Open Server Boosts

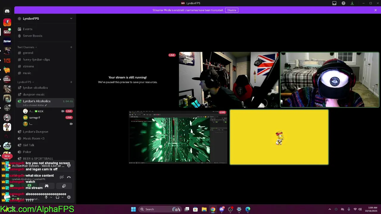point(45,36)
